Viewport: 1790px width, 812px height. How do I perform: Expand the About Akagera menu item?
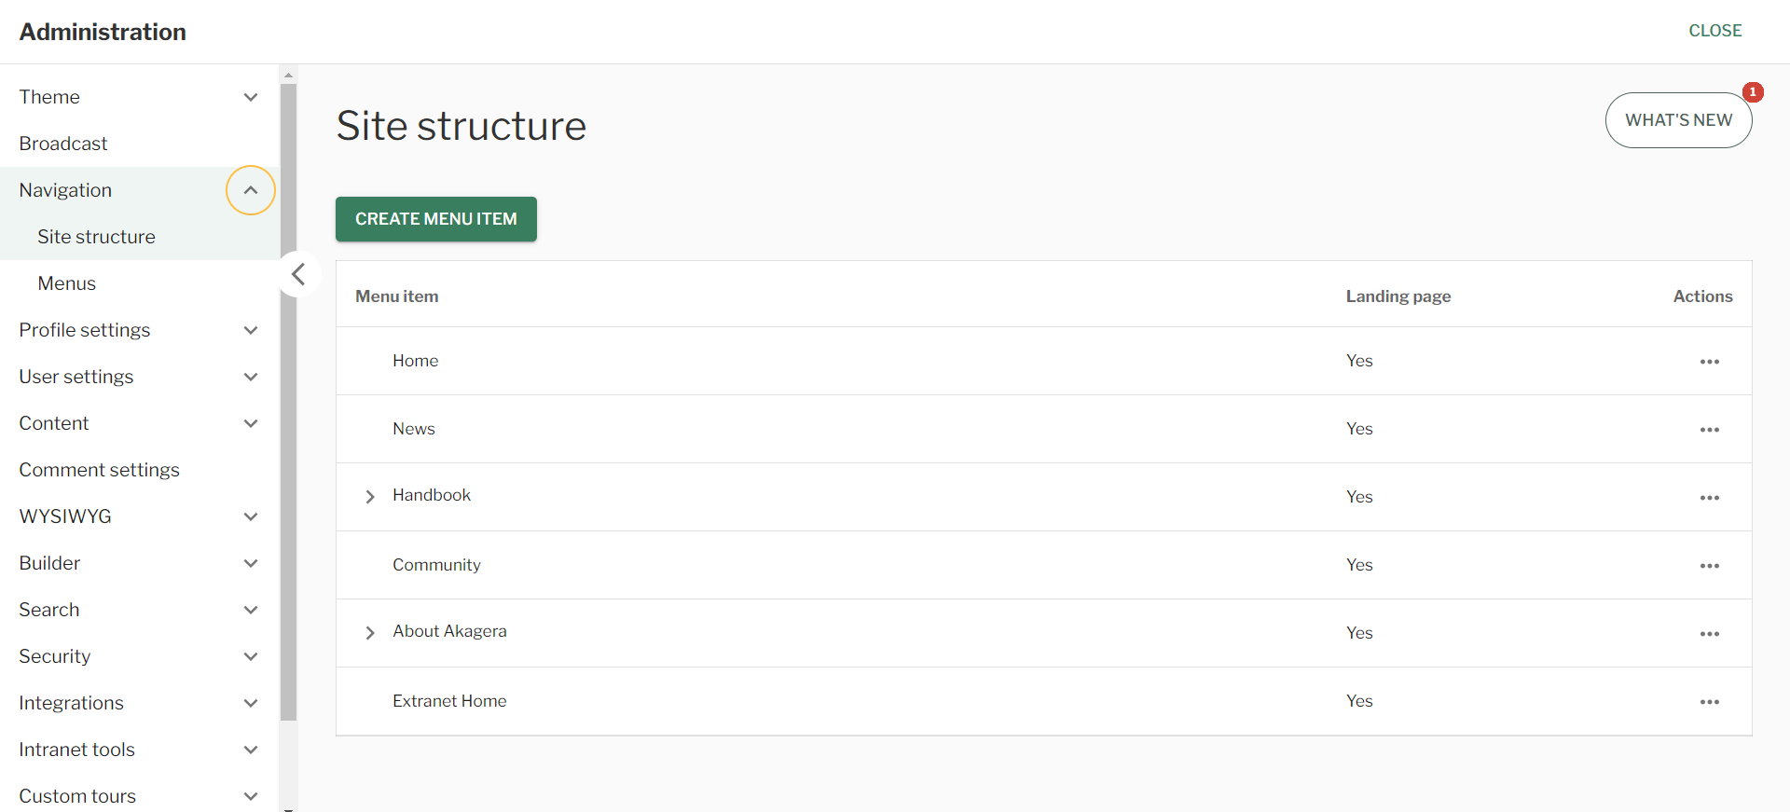click(370, 633)
